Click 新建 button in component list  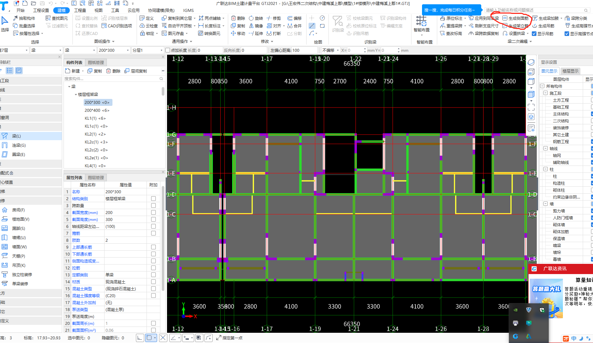tap(73, 71)
